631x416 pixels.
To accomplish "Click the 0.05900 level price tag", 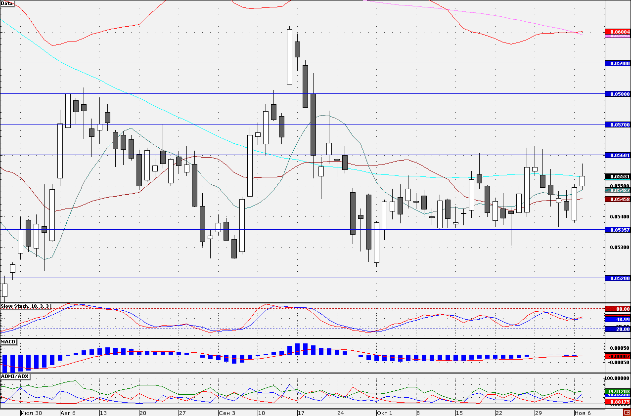I will coord(618,63).
